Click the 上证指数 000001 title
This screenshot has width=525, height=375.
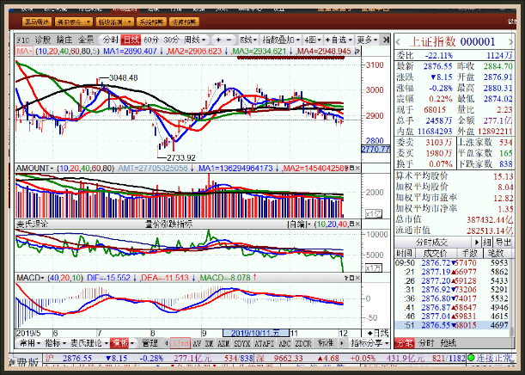coord(452,42)
